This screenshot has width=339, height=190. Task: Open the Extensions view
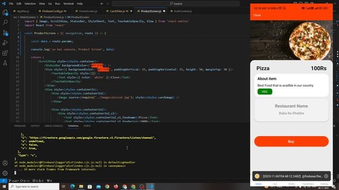pyautogui.click(x=5, y=53)
